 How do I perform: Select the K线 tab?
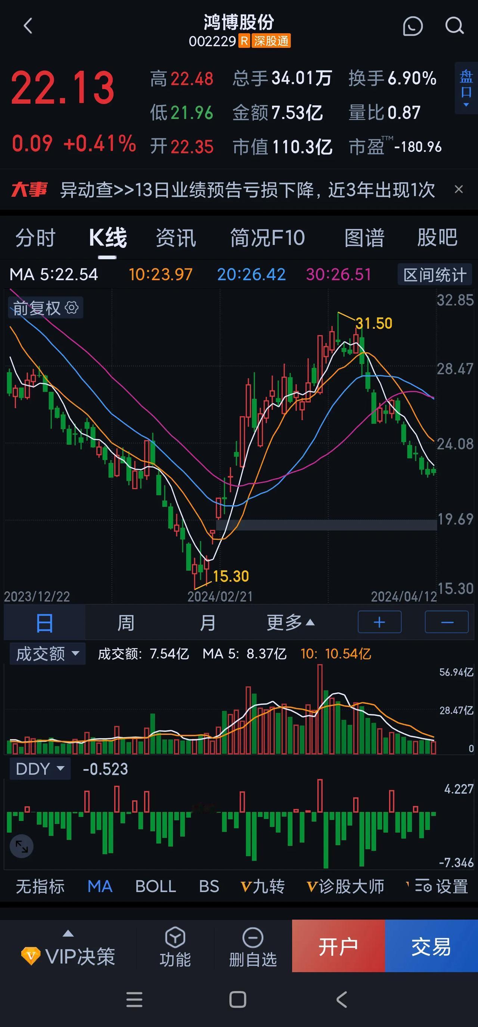tap(108, 238)
